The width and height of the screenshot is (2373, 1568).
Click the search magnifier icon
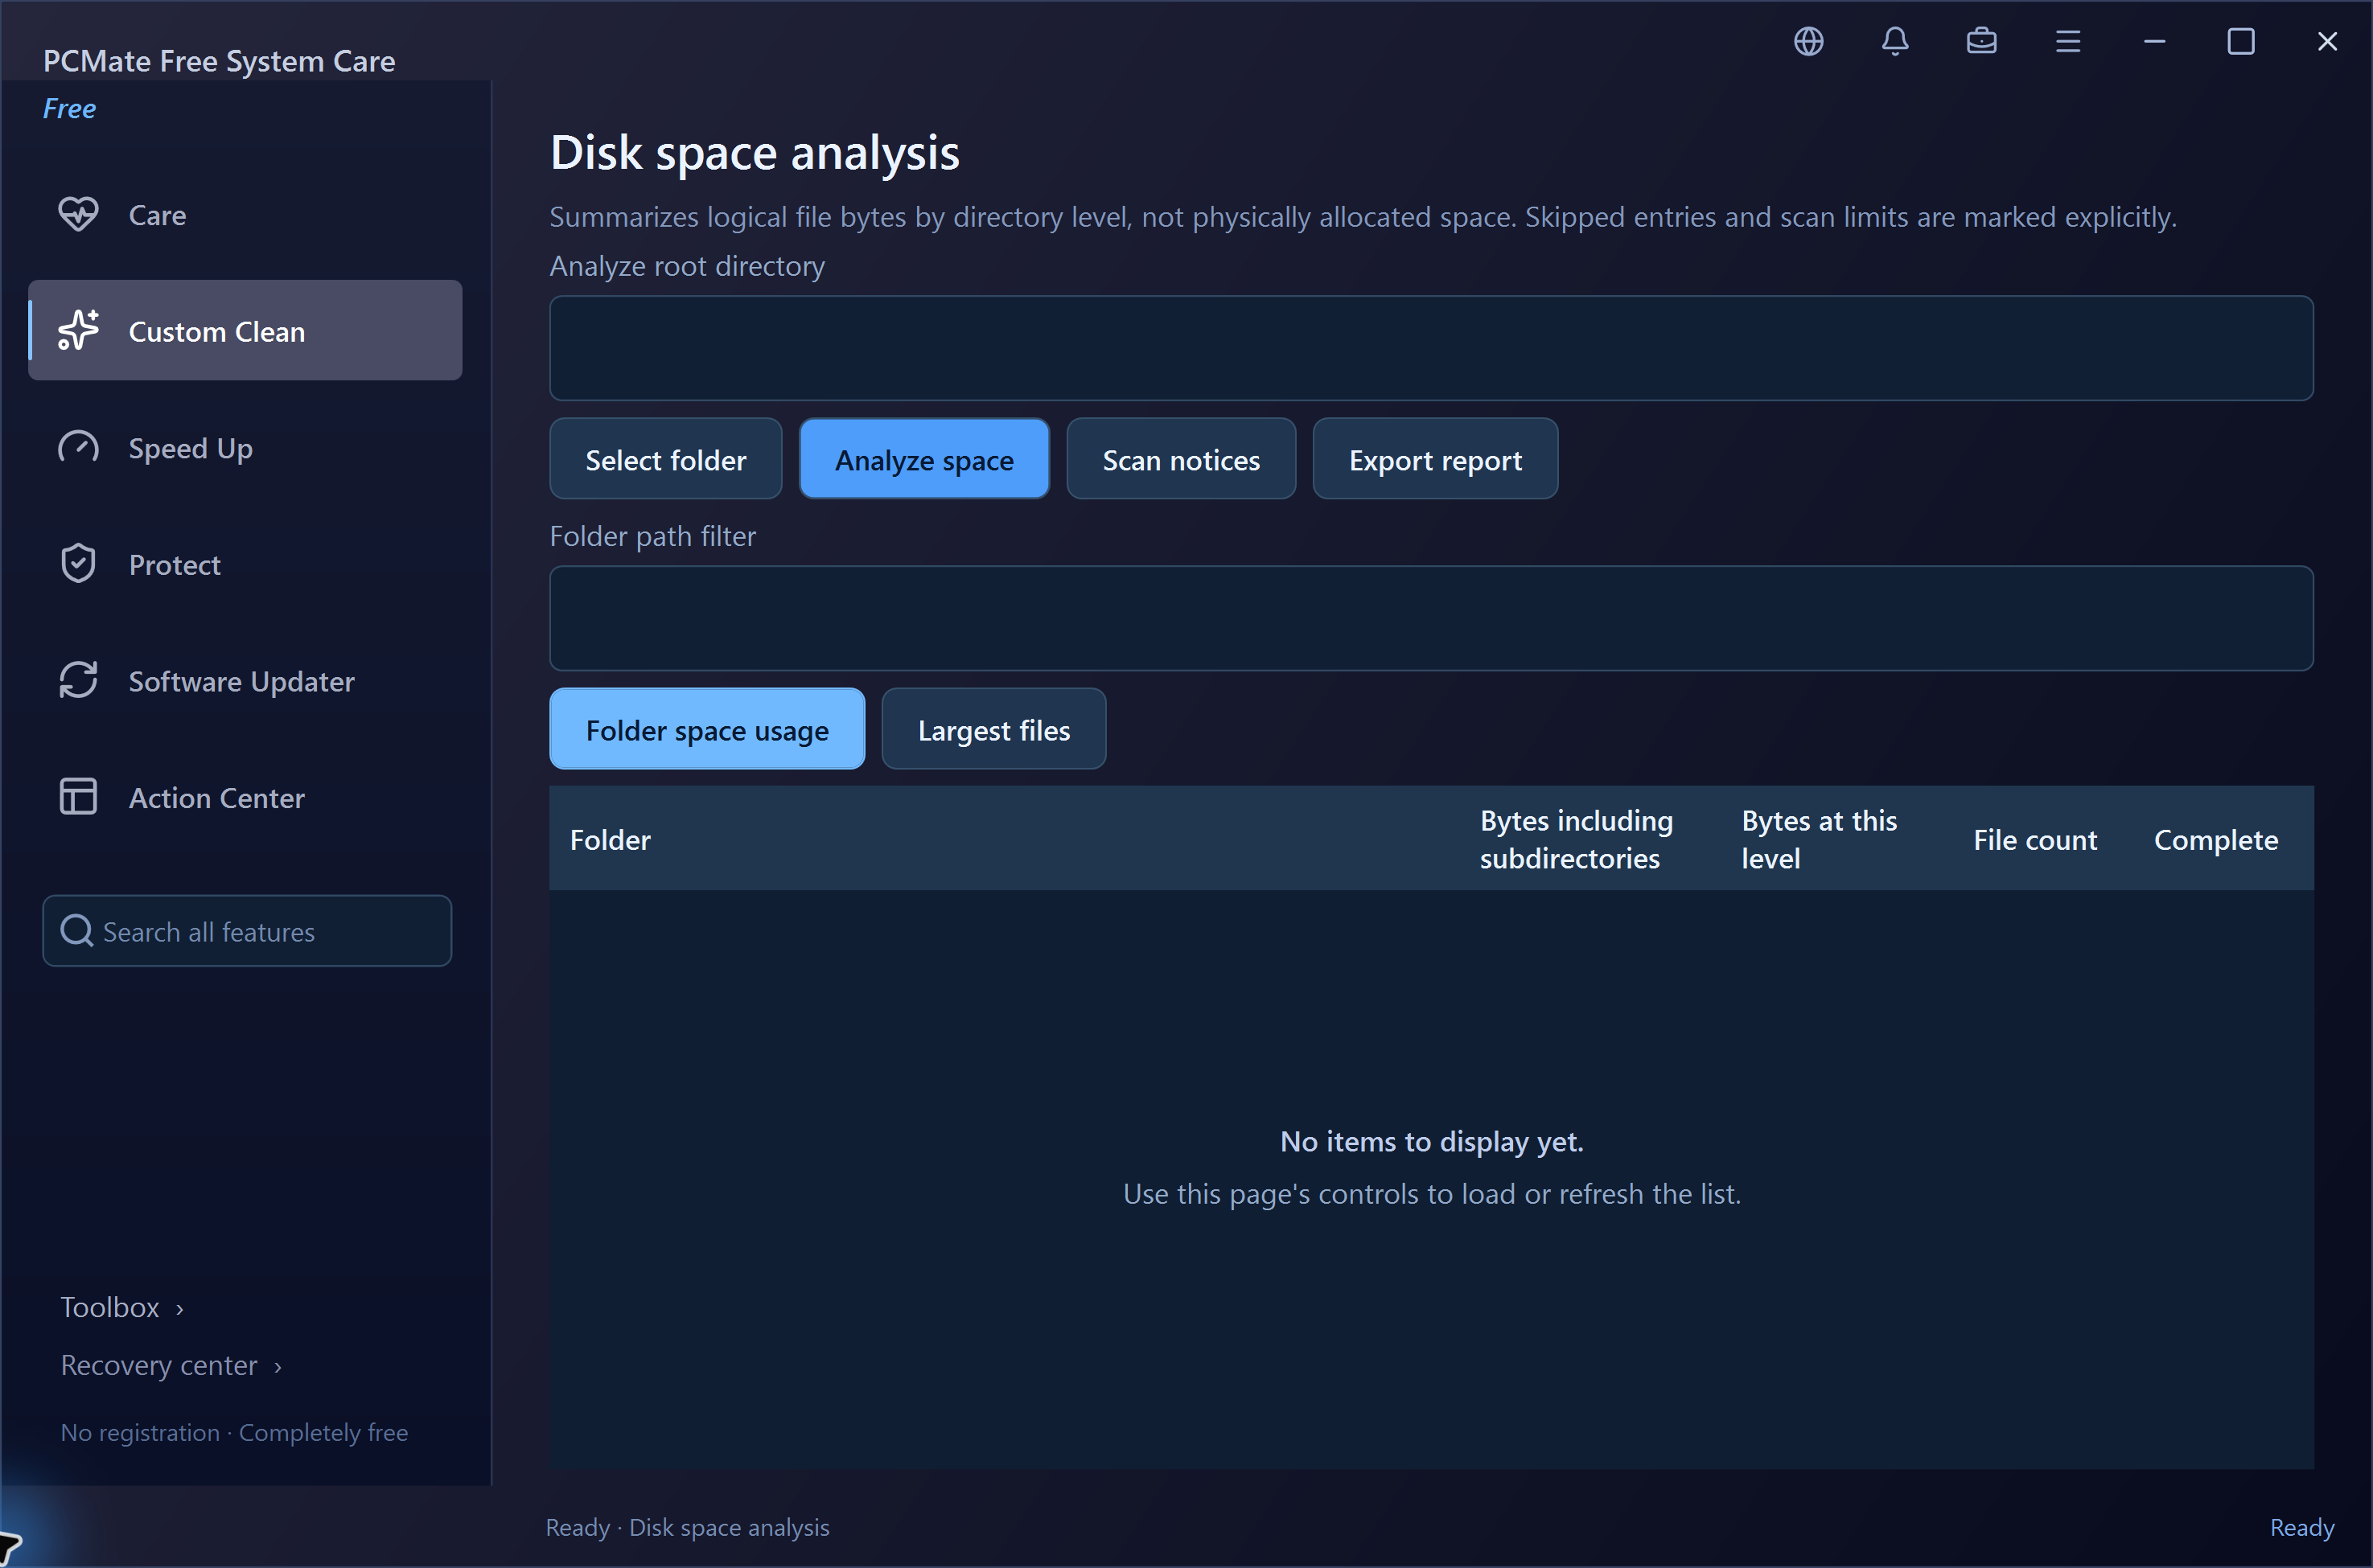tap(77, 931)
